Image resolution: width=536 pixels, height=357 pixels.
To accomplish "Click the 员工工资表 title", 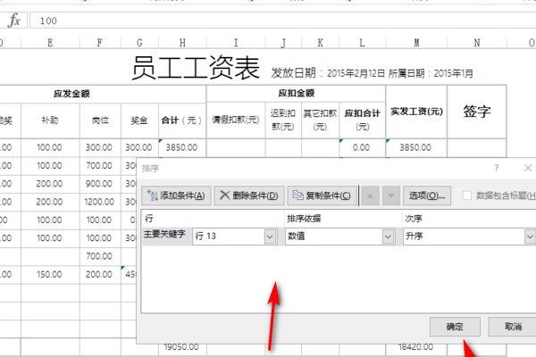I will [196, 68].
